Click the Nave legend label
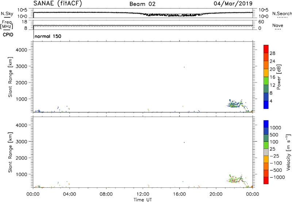The width and height of the screenshot is (292, 202). pos(278,26)
